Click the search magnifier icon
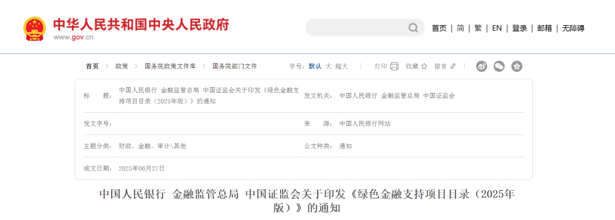Image resolution: width=615 pixels, height=220 pixels. pos(413,28)
